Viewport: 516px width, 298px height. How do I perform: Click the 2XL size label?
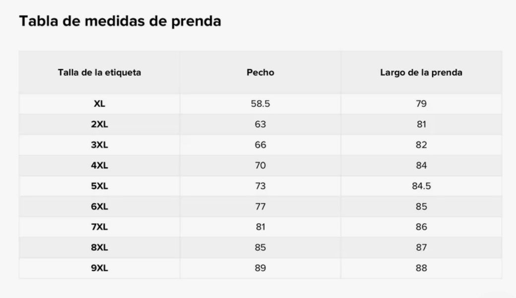click(x=99, y=124)
